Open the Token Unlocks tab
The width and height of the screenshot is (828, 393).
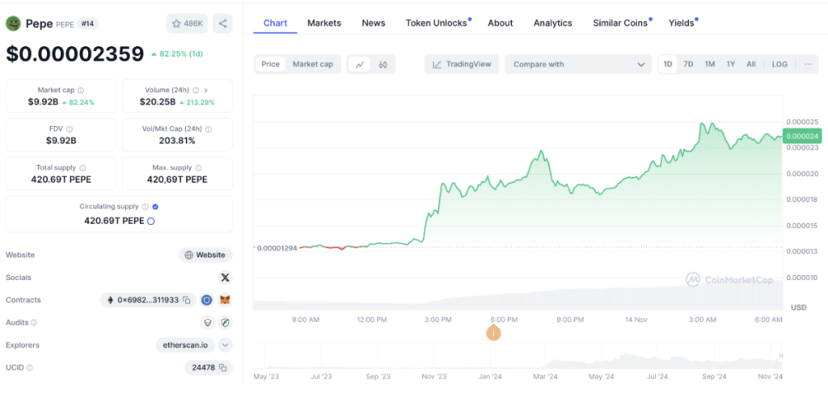[437, 23]
